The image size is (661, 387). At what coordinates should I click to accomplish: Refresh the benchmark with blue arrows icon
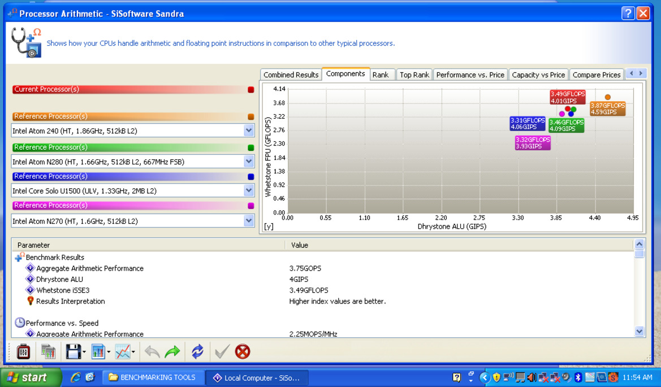197,351
